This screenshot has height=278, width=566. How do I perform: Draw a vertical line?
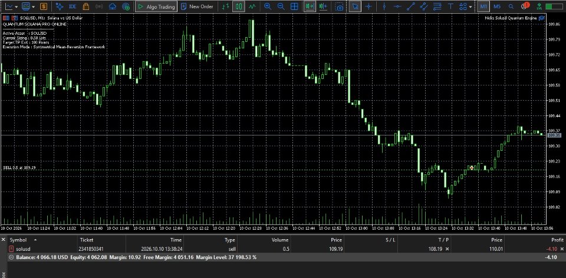tap(384, 6)
